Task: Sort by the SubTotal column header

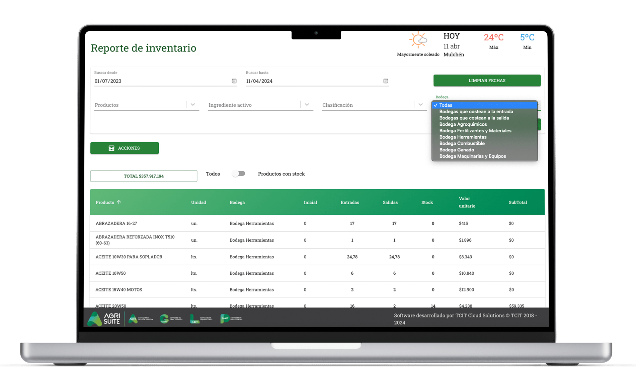Action: coord(518,202)
